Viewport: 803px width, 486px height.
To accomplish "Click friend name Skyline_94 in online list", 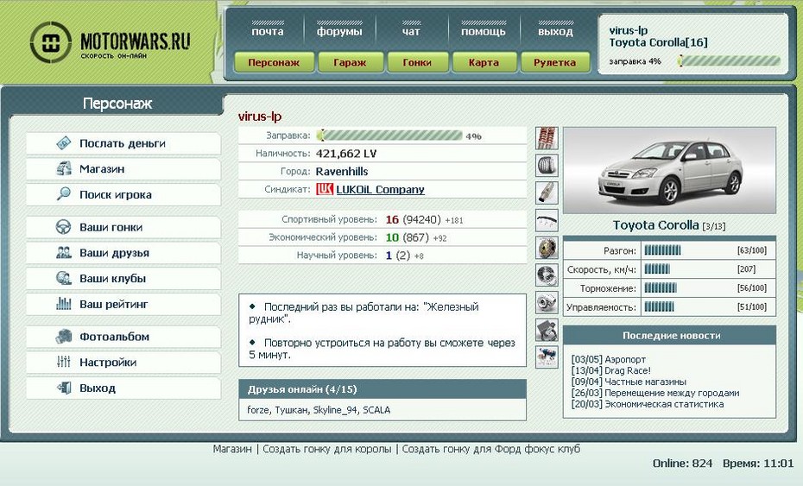I will 335,410.
